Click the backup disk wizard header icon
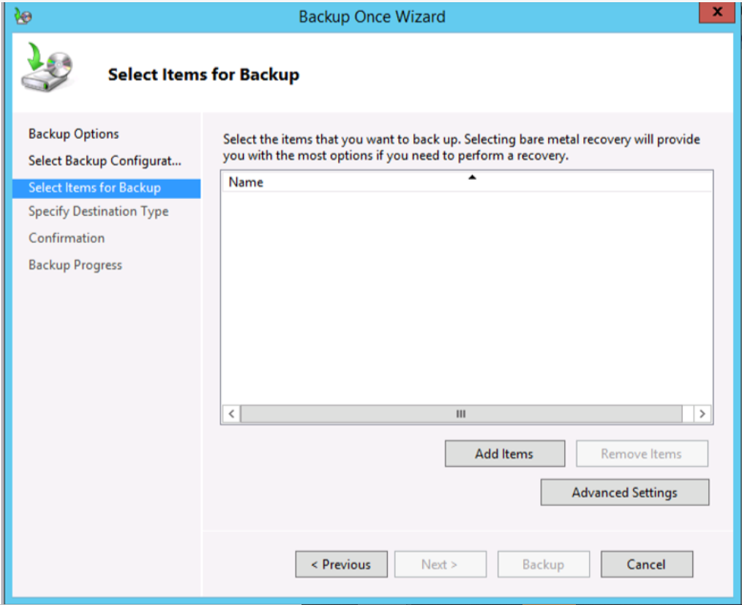742x605 pixels. coord(45,67)
